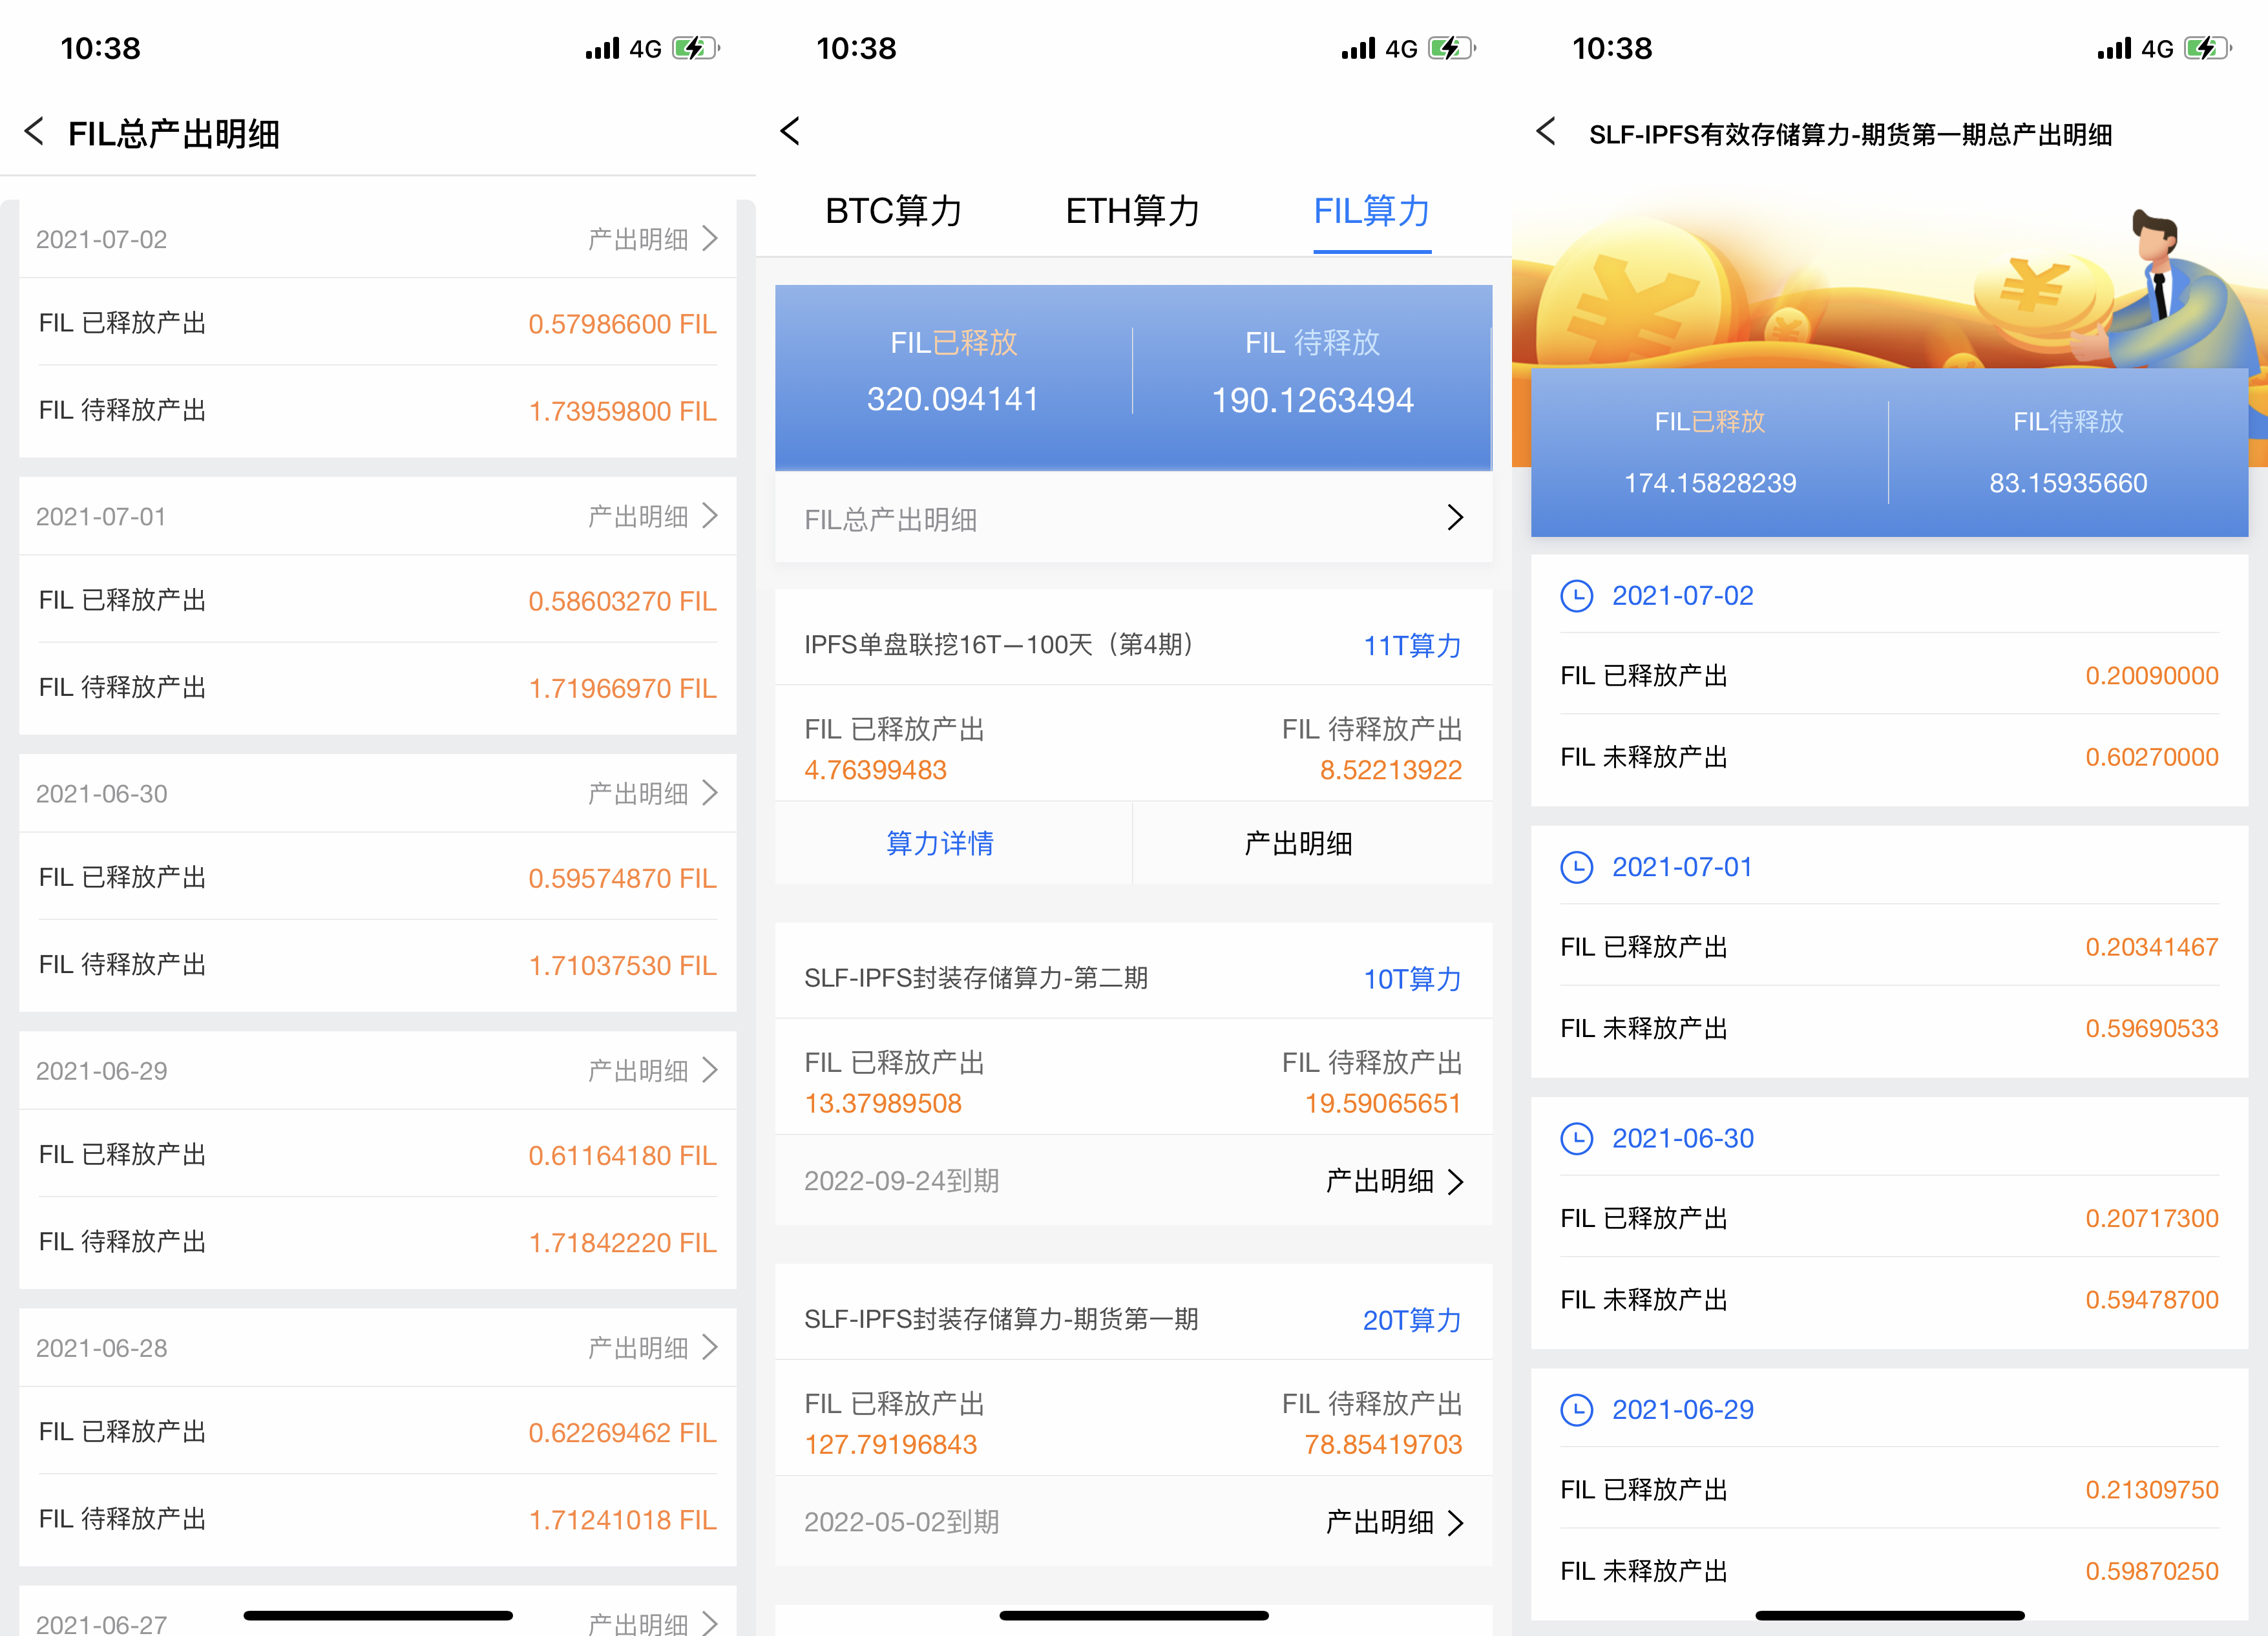Click value 1.71966970 FIL

pyautogui.click(x=622, y=688)
